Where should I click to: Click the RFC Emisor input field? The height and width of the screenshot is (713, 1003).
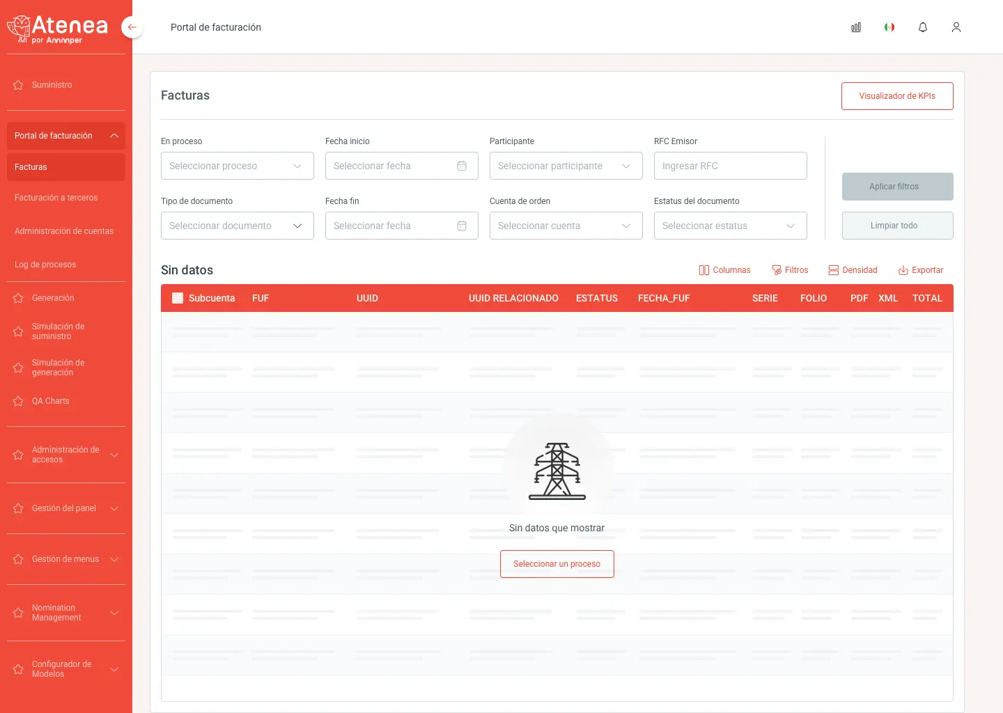point(730,166)
